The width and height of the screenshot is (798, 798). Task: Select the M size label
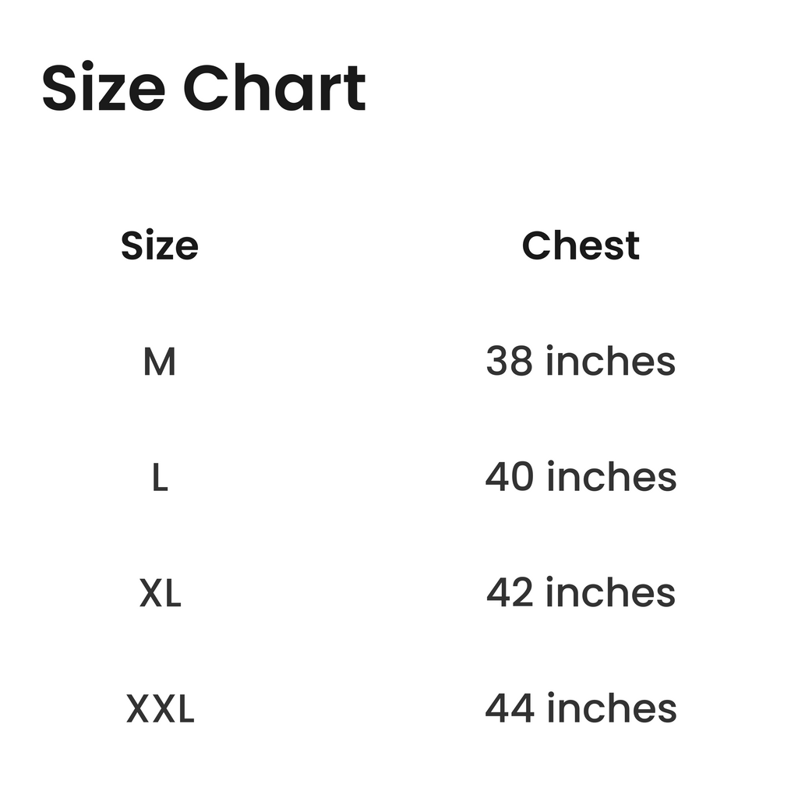coord(160,362)
